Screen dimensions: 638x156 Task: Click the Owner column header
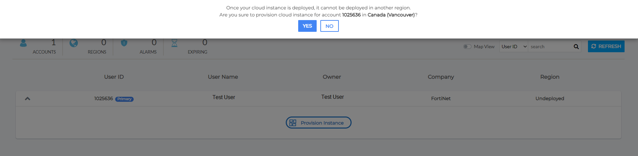pyautogui.click(x=332, y=77)
